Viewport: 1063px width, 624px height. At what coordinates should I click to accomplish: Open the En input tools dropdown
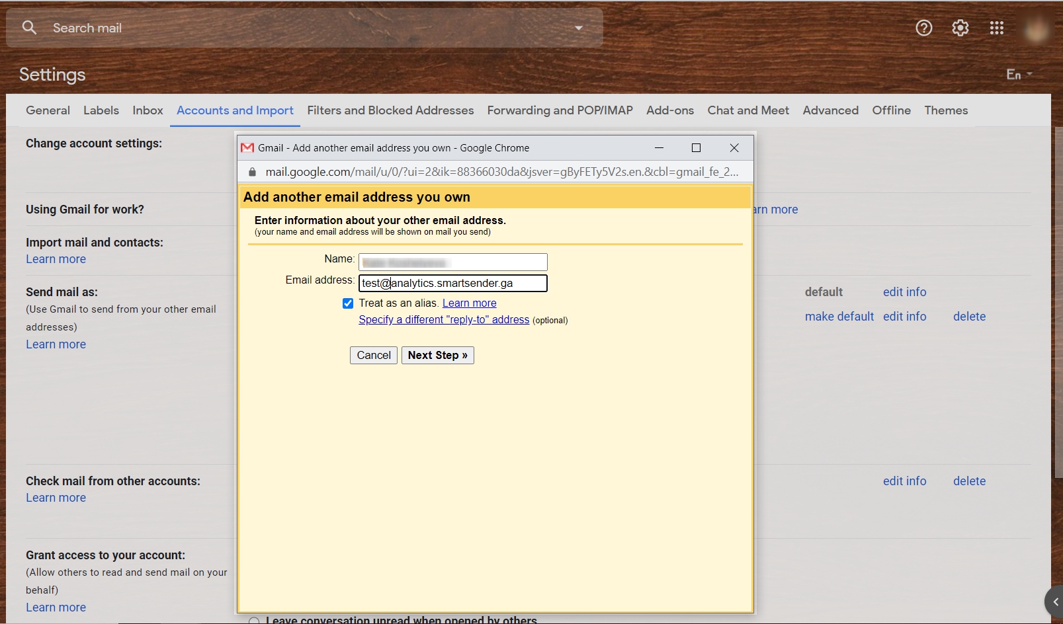(1019, 75)
